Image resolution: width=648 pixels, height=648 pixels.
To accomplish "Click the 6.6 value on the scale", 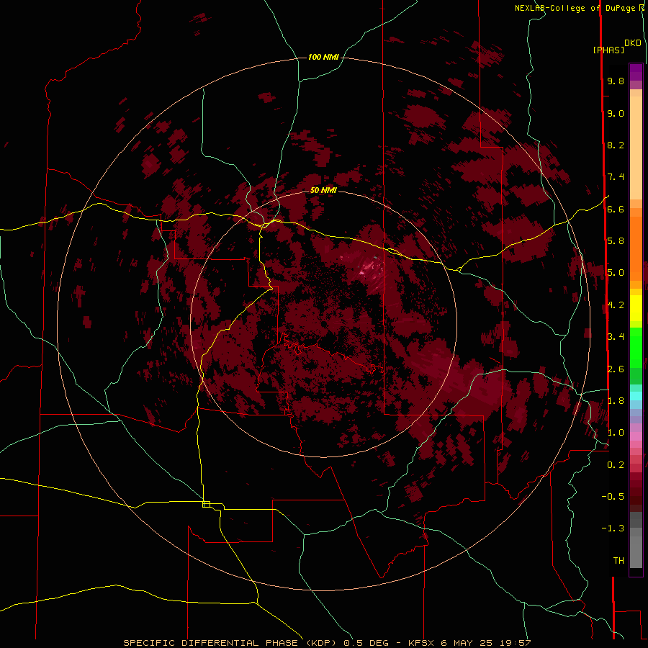I will [x=616, y=209].
